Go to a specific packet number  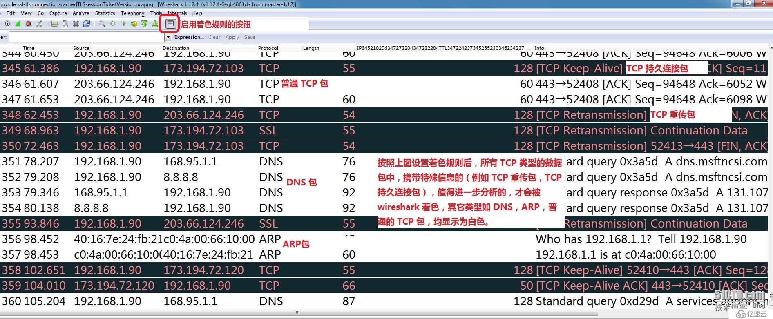(x=134, y=24)
